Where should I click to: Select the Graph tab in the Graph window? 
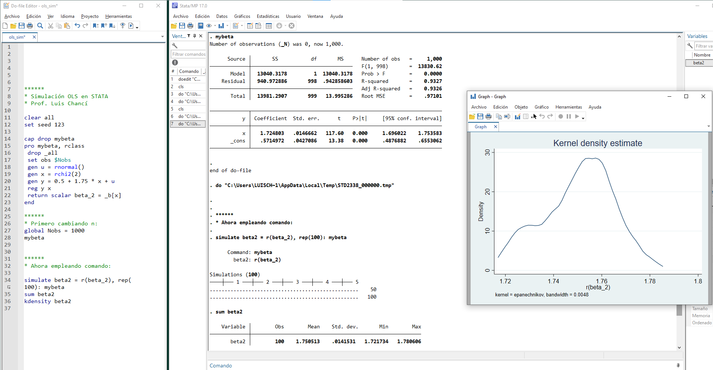[480, 127]
